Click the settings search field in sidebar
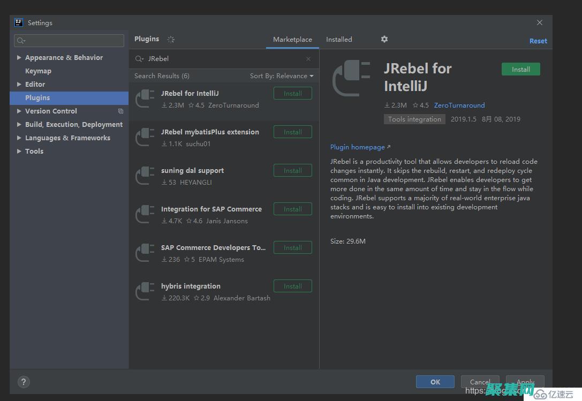 [70, 41]
